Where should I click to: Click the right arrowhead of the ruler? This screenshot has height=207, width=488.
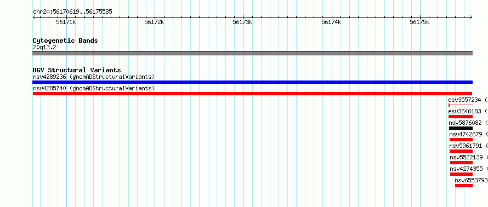coord(471,18)
